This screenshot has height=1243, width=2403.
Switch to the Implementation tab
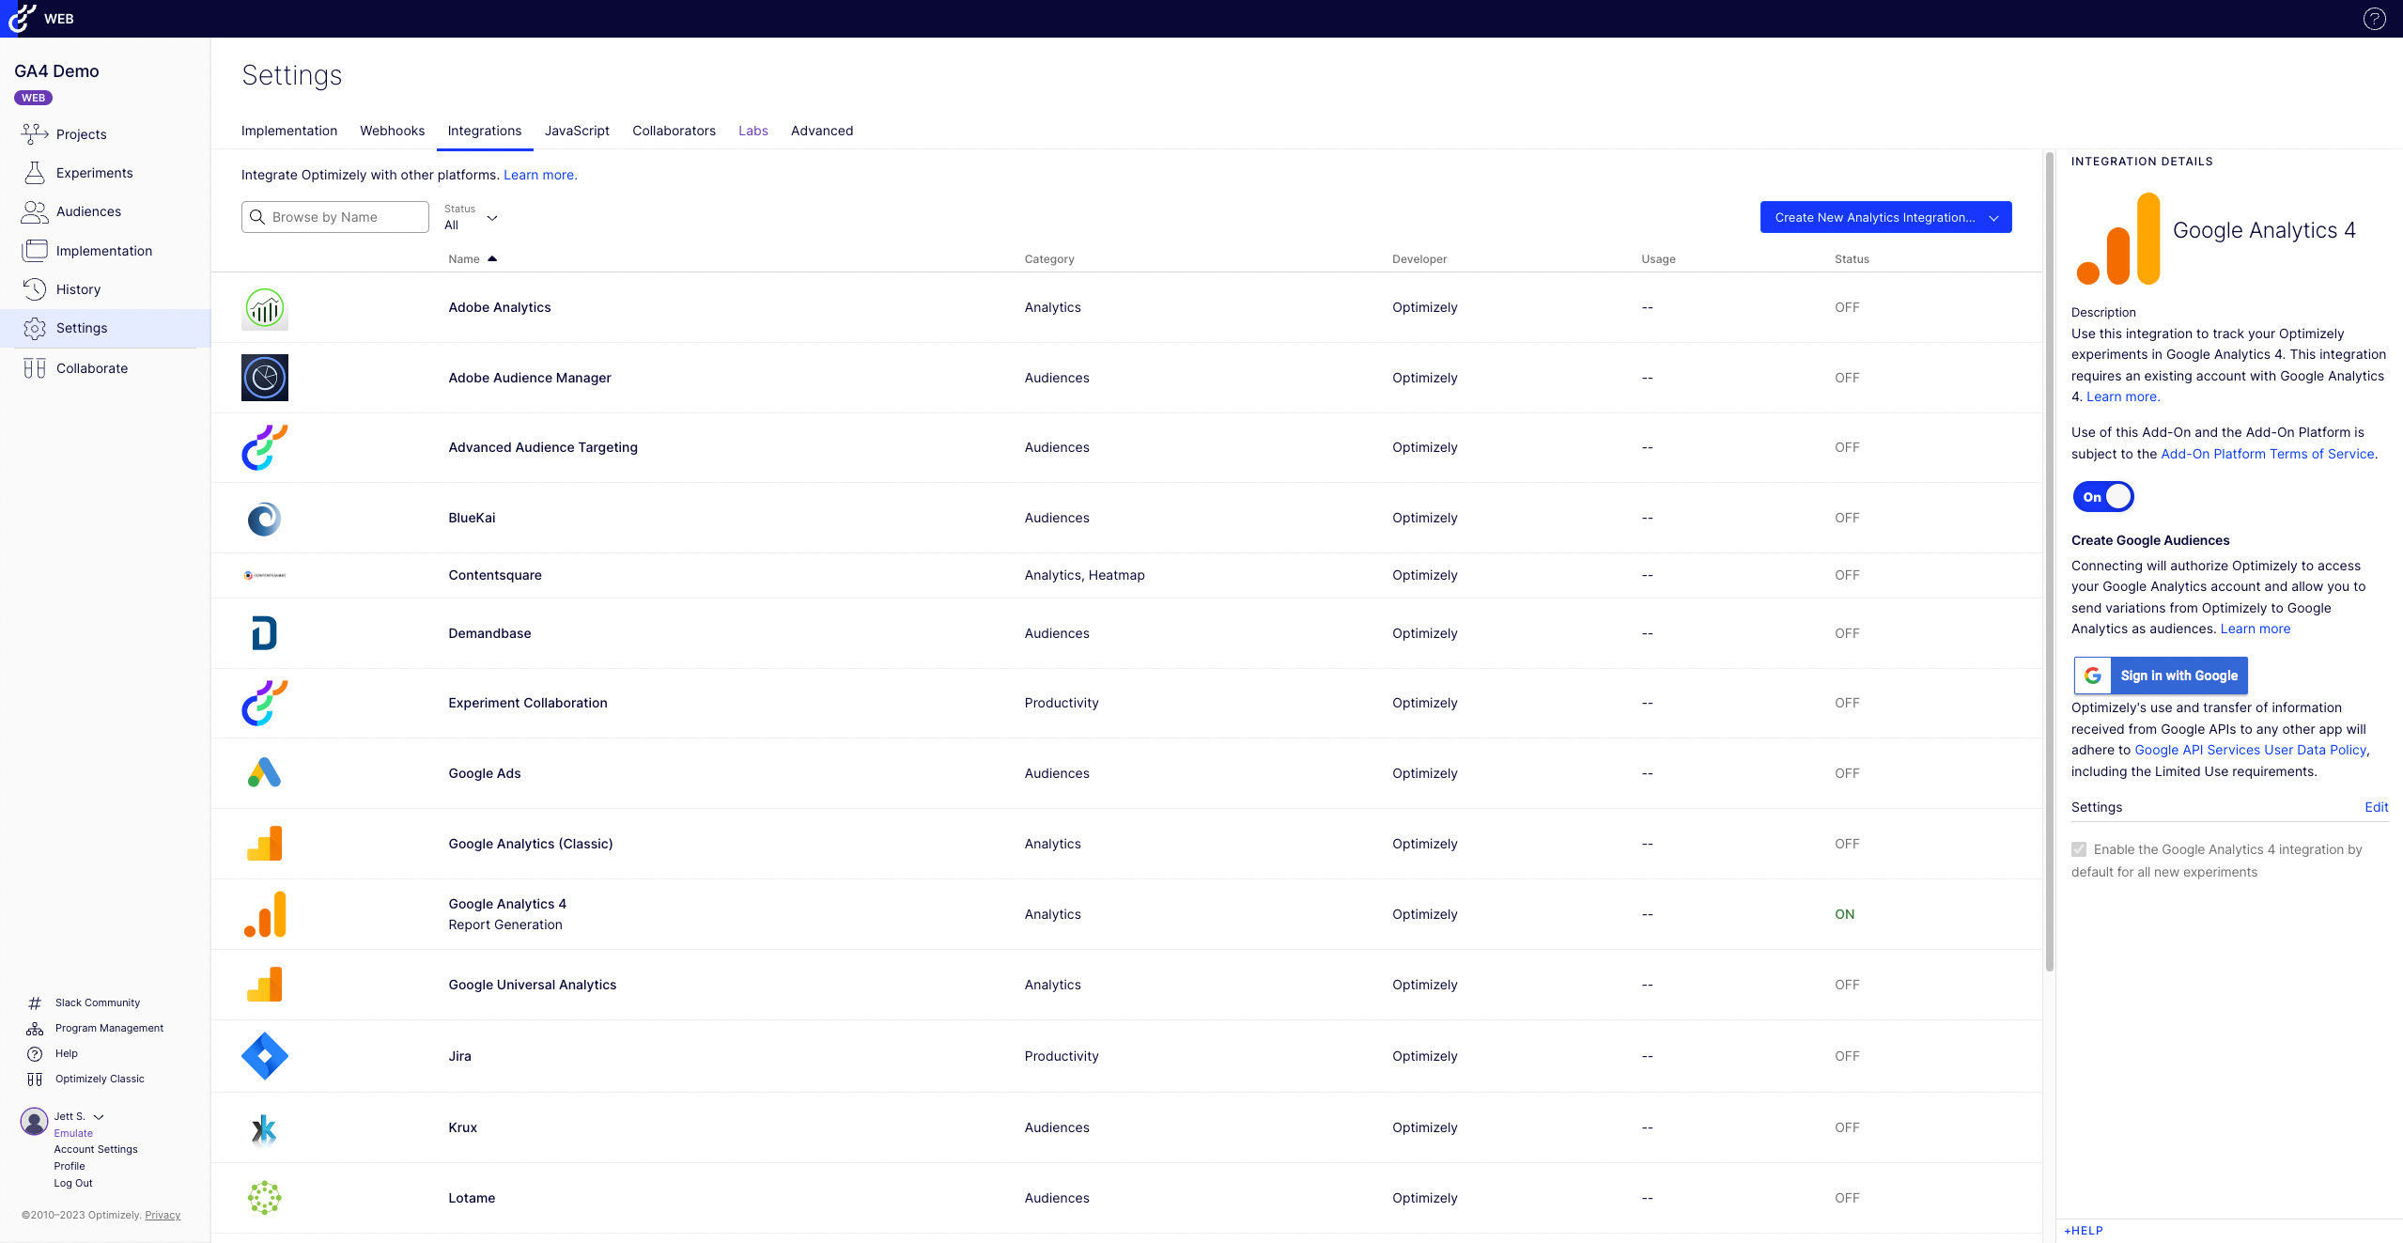pyautogui.click(x=289, y=131)
